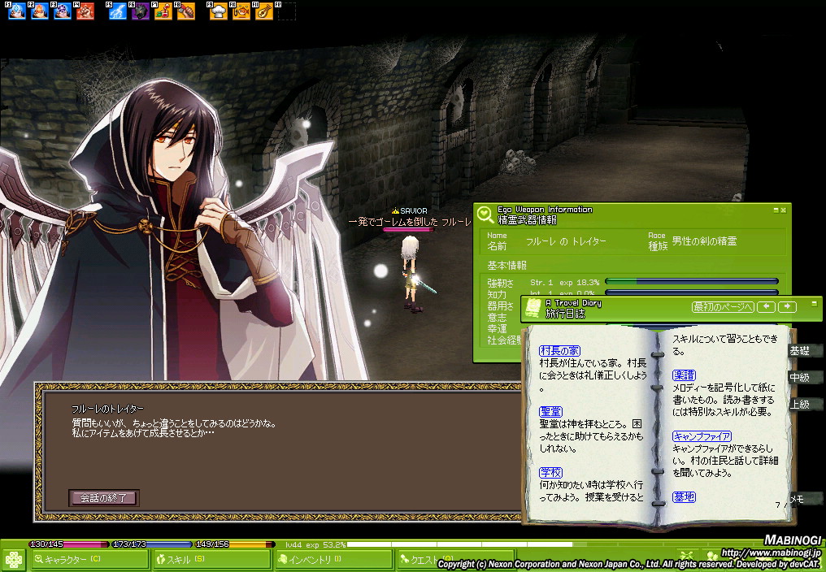
Task: Follow the 学校 keyword link
Action: click(x=550, y=472)
